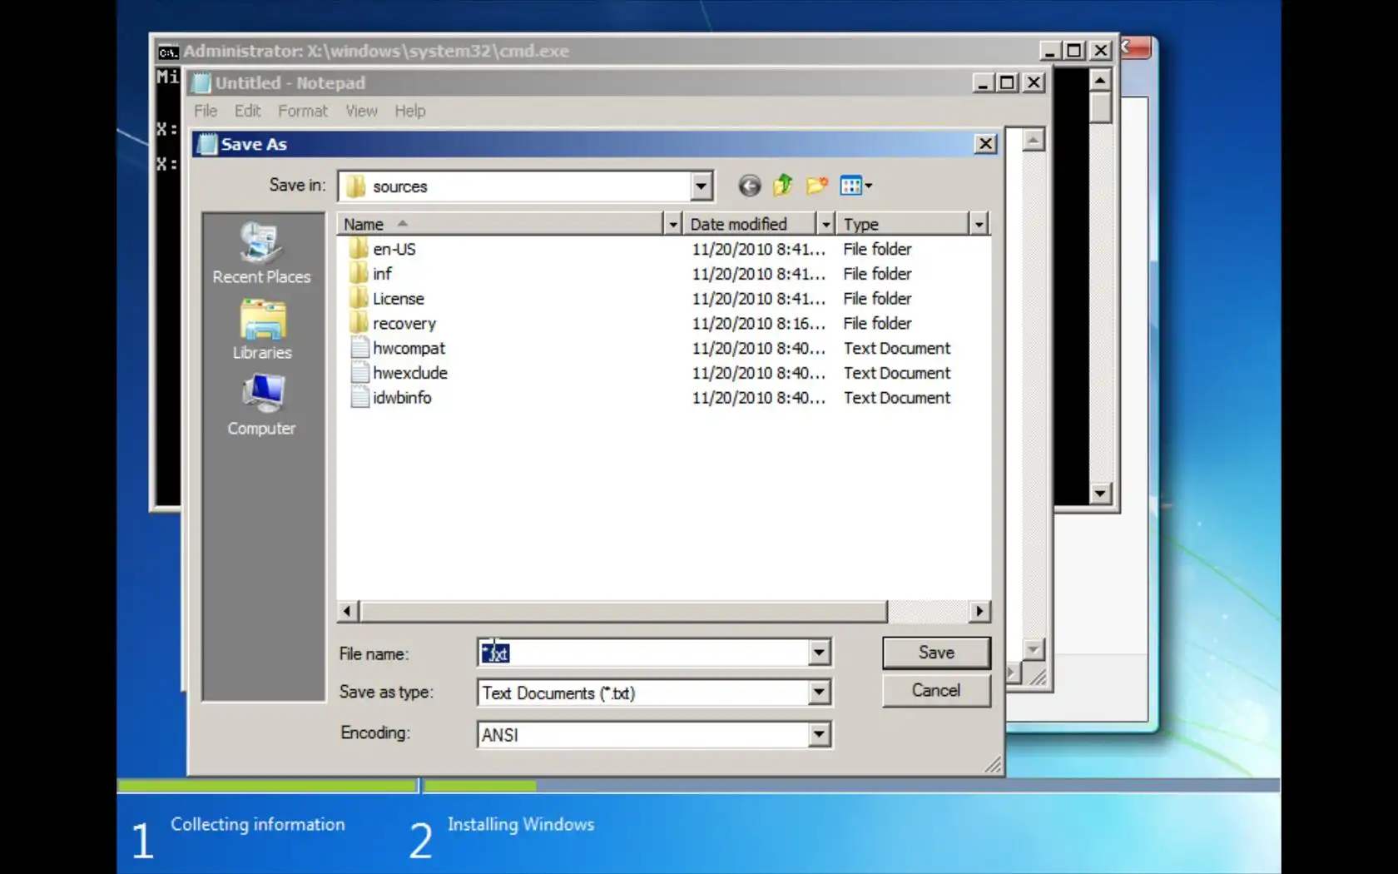Select the idwbinfo text file icon
This screenshot has width=1398, height=874.
[x=359, y=398]
